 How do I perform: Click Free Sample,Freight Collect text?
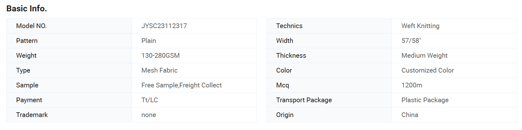[181, 85]
